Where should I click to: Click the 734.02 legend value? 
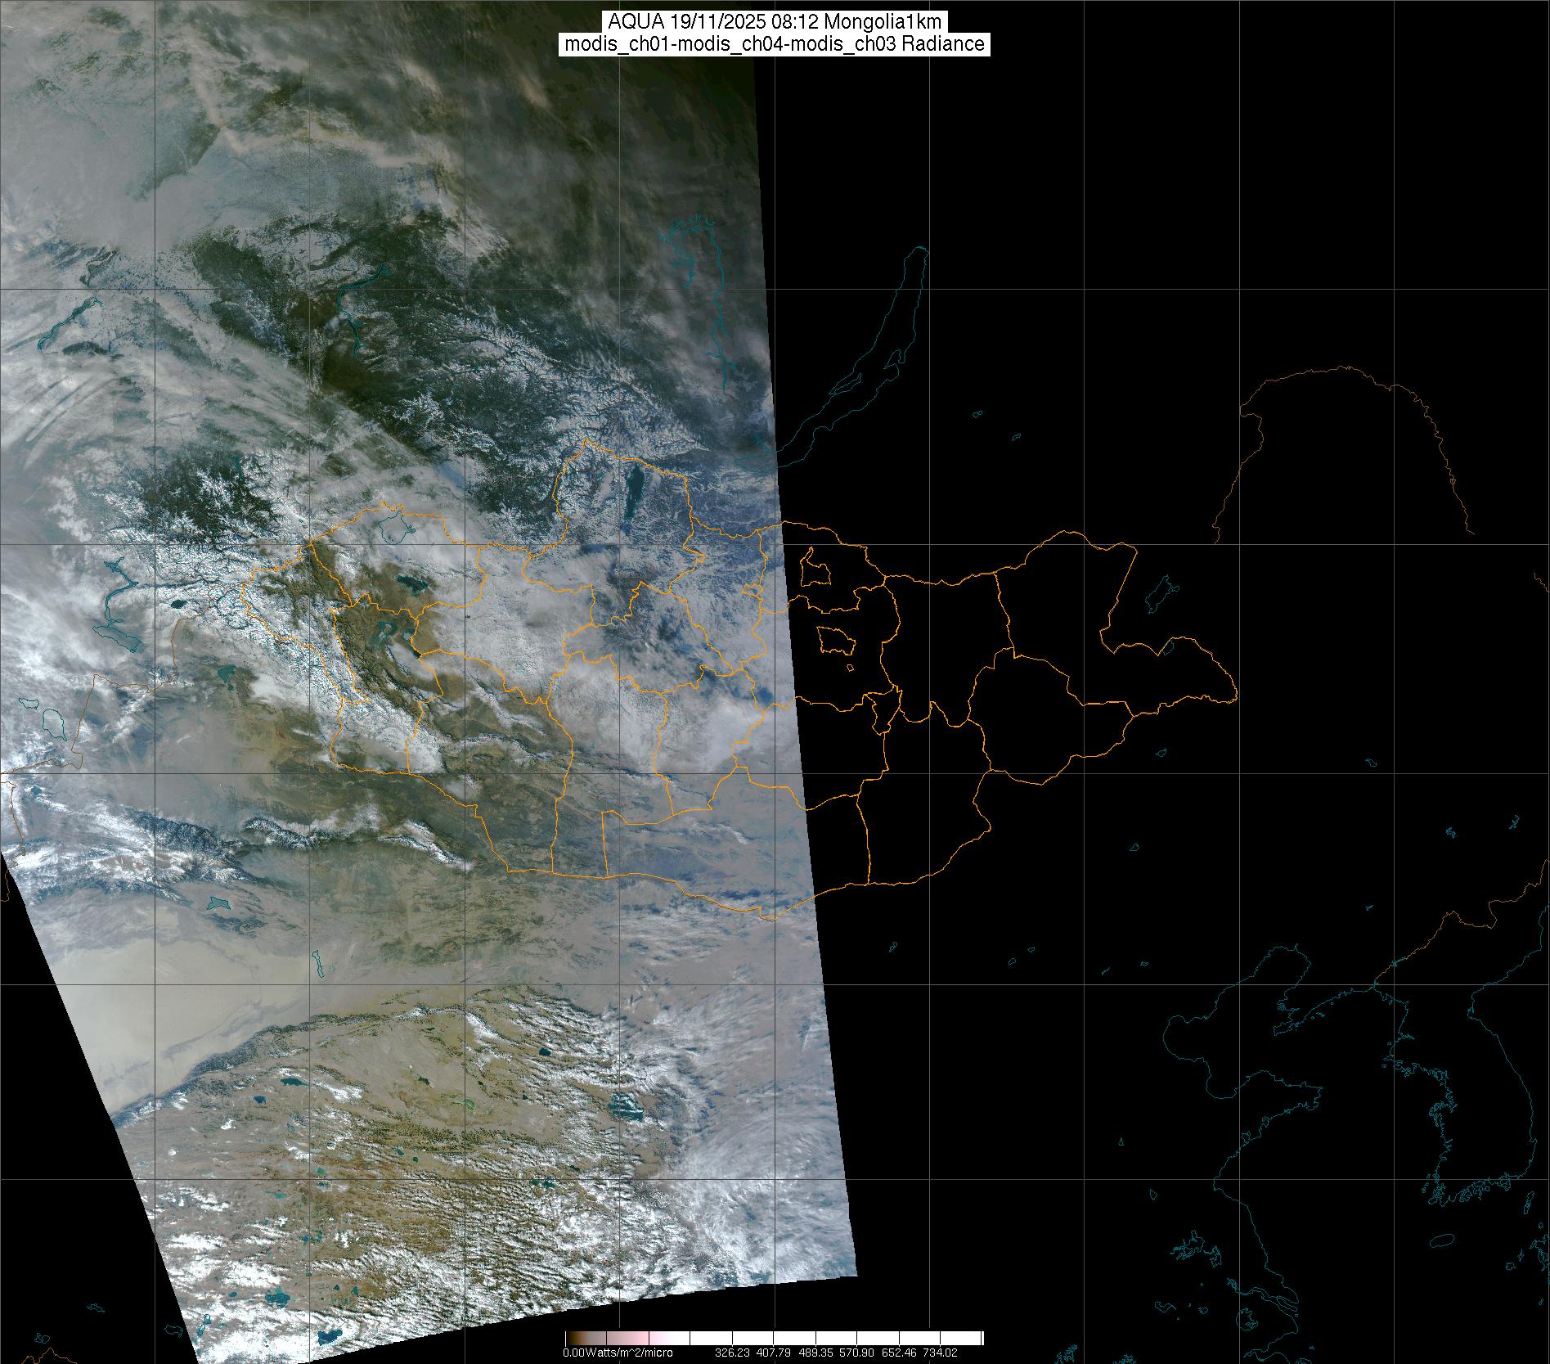(939, 1353)
